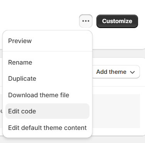The width and height of the screenshot is (145, 143).
Task: Expand the Add theme dropdown
Action: pyautogui.click(x=116, y=72)
